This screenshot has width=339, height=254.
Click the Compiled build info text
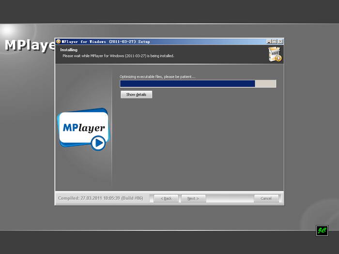[x=101, y=198]
